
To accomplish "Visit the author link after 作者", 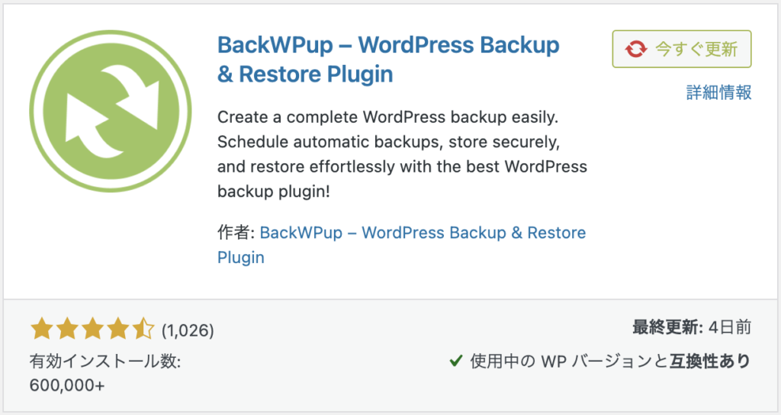I will [423, 233].
